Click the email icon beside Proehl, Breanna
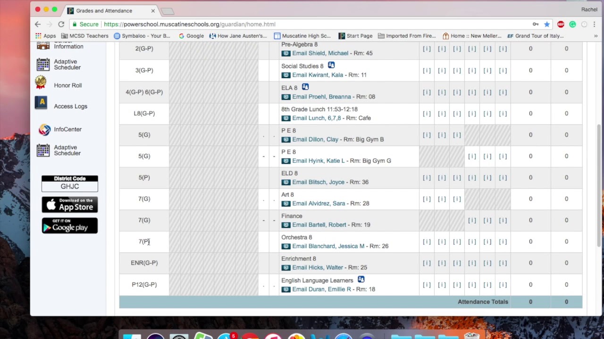Image resolution: width=604 pixels, height=339 pixels. click(285, 97)
